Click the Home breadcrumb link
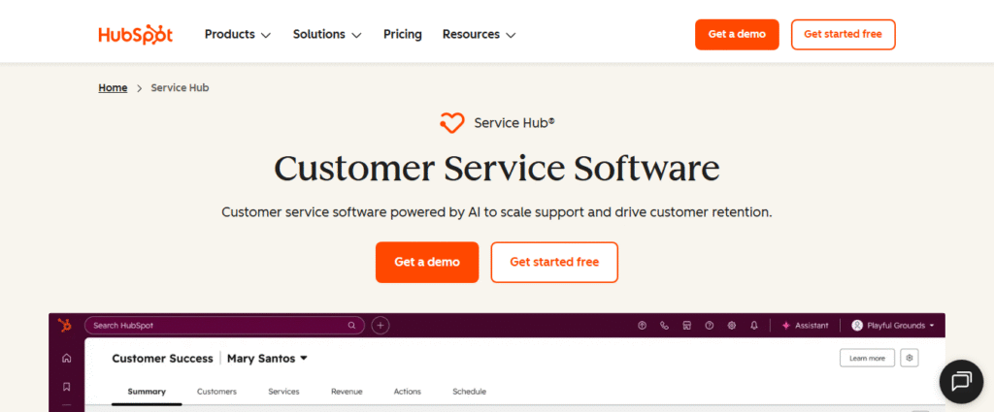The image size is (994, 412). click(x=113, y=88)
